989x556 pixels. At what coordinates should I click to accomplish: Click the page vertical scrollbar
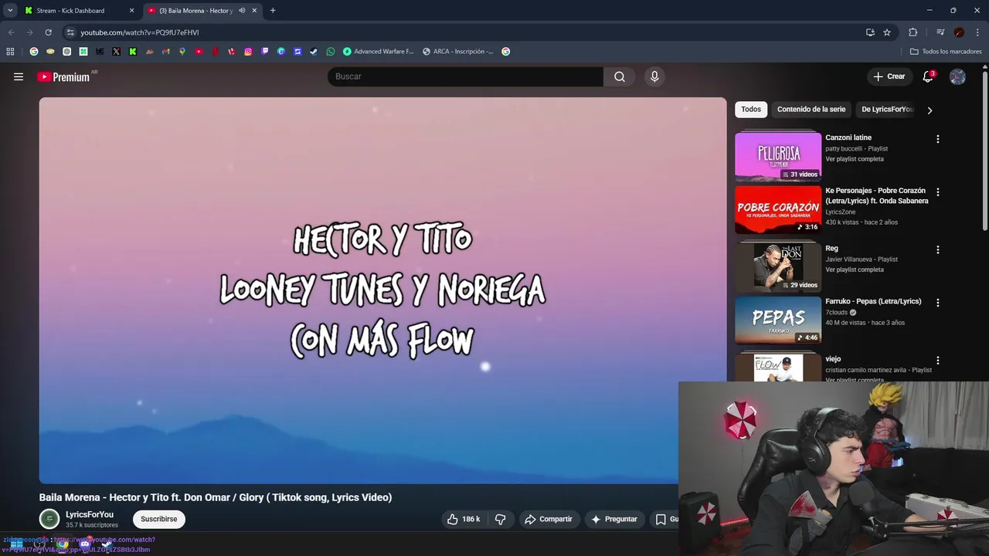985,151
